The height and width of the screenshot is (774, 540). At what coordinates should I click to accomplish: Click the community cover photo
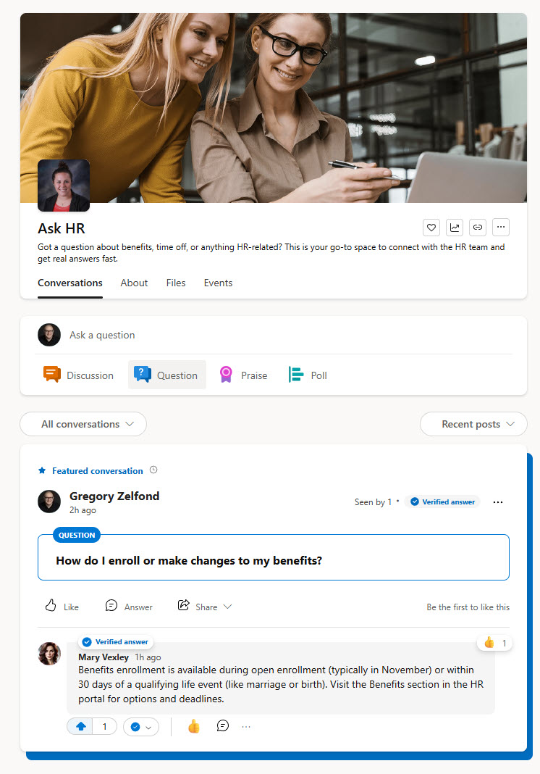pyautogui.click(x=274, y=107)
